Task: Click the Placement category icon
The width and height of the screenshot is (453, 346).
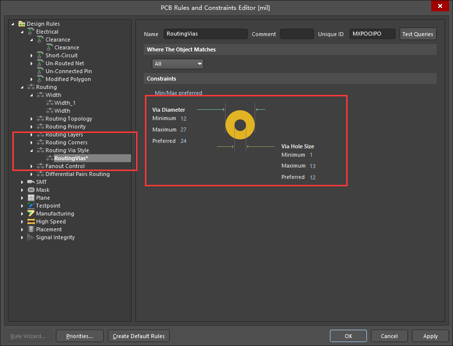Action: pos(31,229)
